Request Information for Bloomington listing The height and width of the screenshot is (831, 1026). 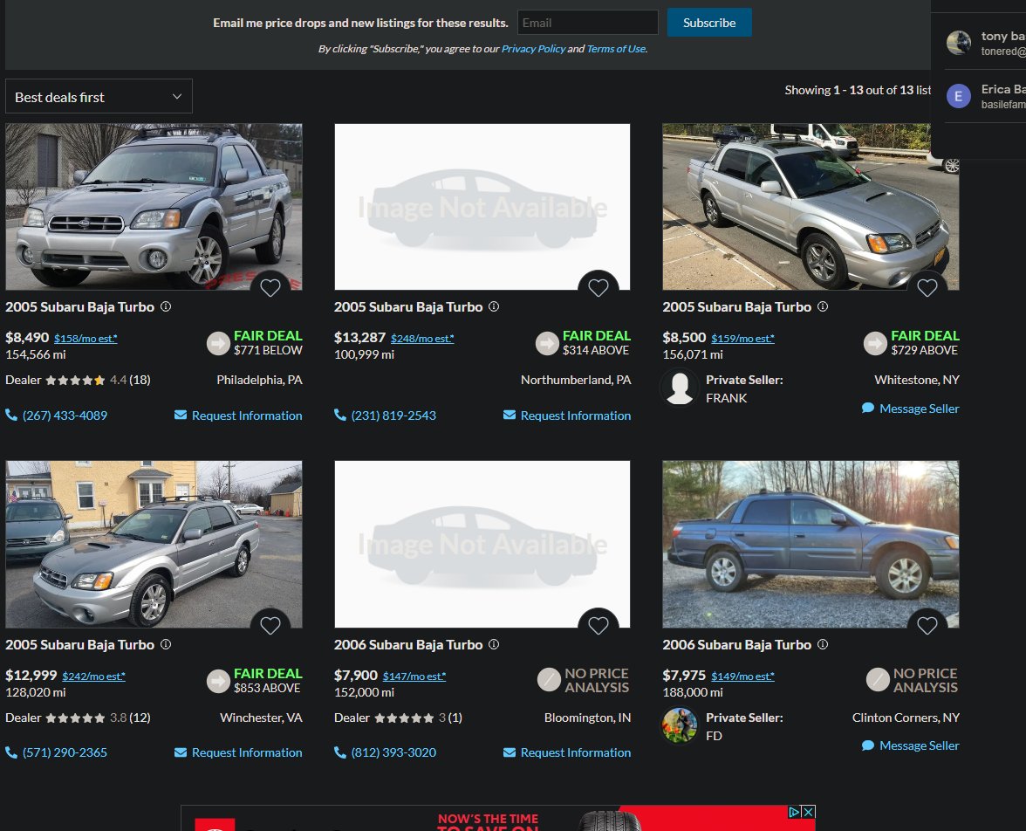pyautogui.click(x=567, y=752)
